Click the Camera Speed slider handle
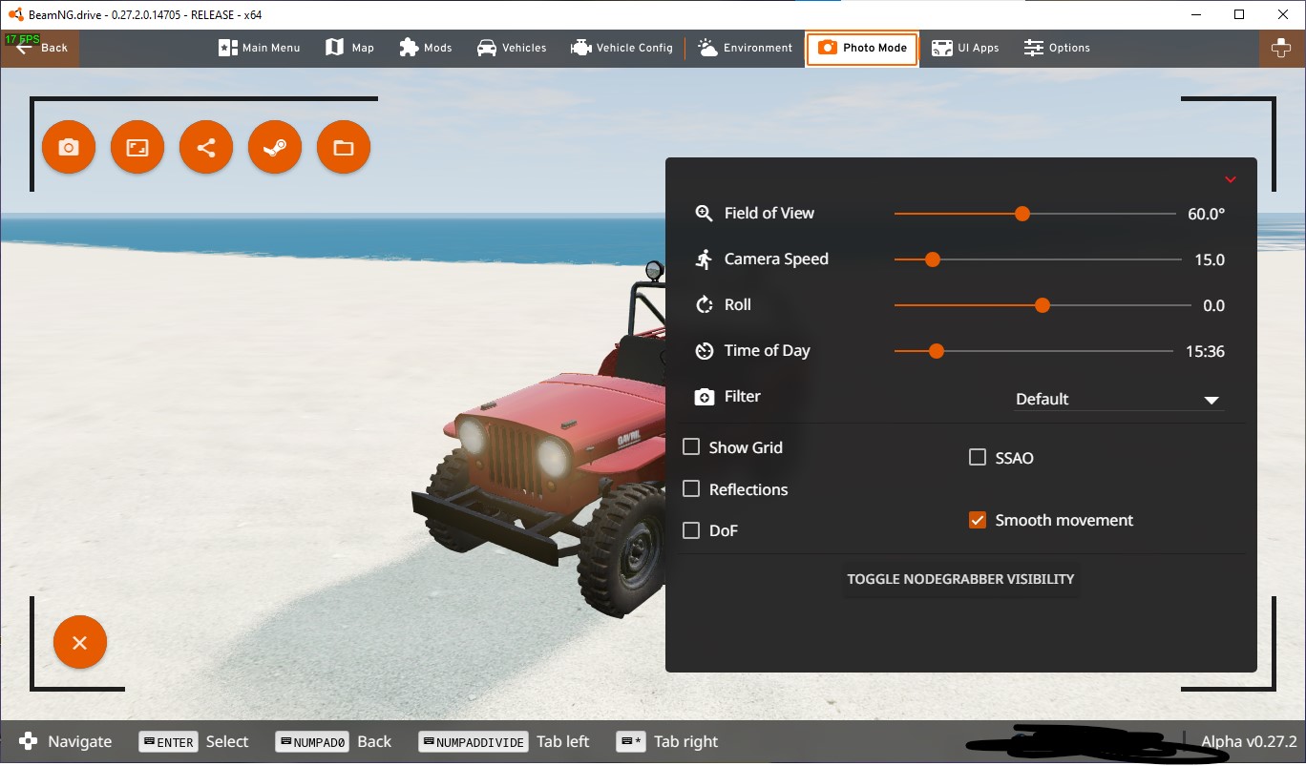The height and width of the screenshot is (766, 1306). point(933,259)
